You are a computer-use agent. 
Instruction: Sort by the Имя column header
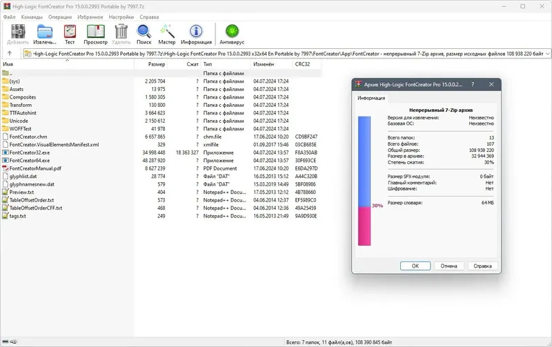67,64
